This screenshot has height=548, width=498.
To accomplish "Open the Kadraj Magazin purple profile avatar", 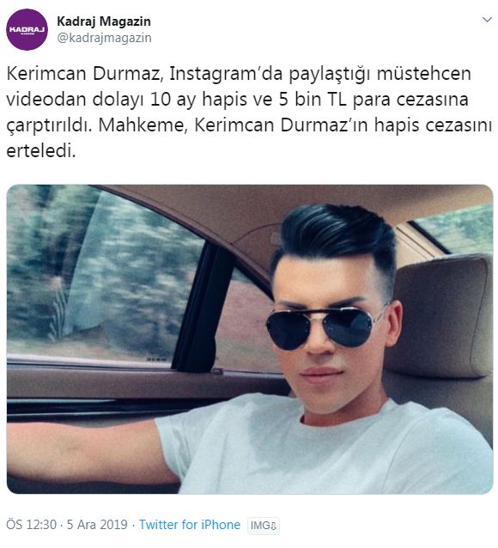I will pos(27,30).
